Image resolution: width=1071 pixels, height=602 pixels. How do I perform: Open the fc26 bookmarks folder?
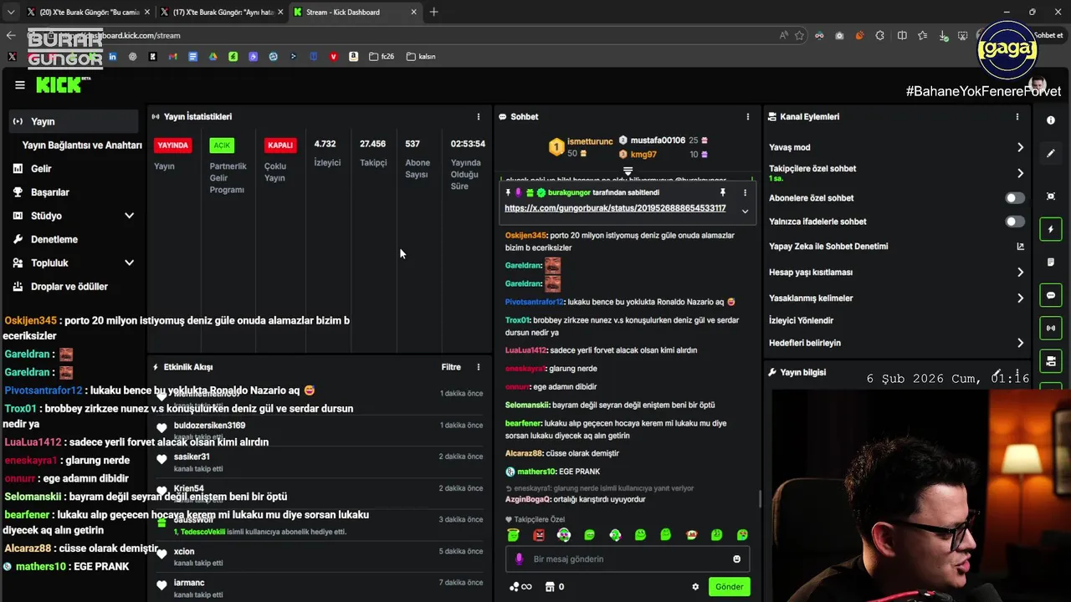point(381,57)
